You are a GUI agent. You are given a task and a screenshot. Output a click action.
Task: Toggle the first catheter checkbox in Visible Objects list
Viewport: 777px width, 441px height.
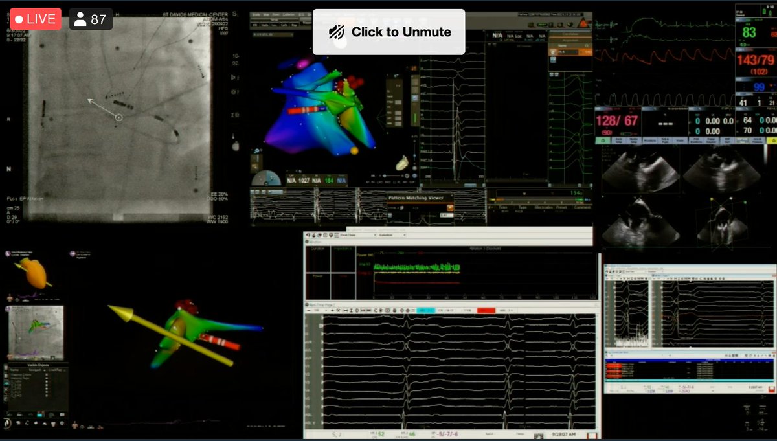coord(46,381)
